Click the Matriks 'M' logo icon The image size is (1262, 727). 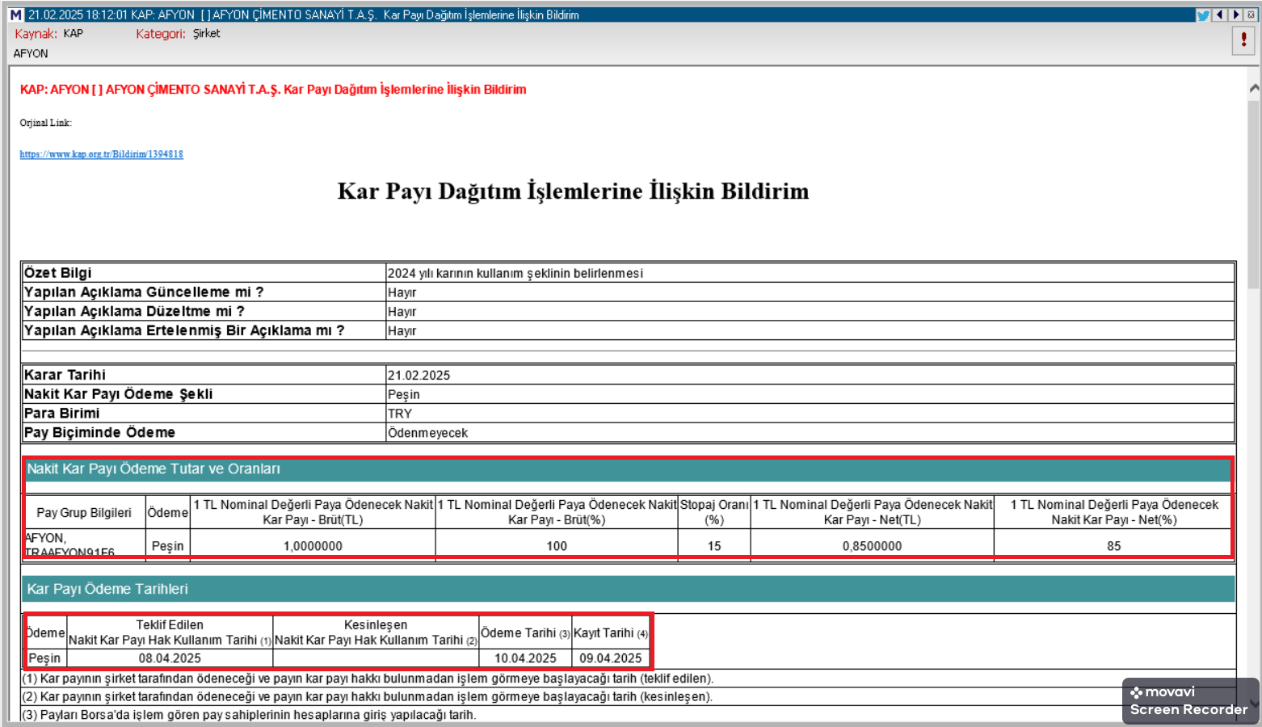tap(15, 15)
